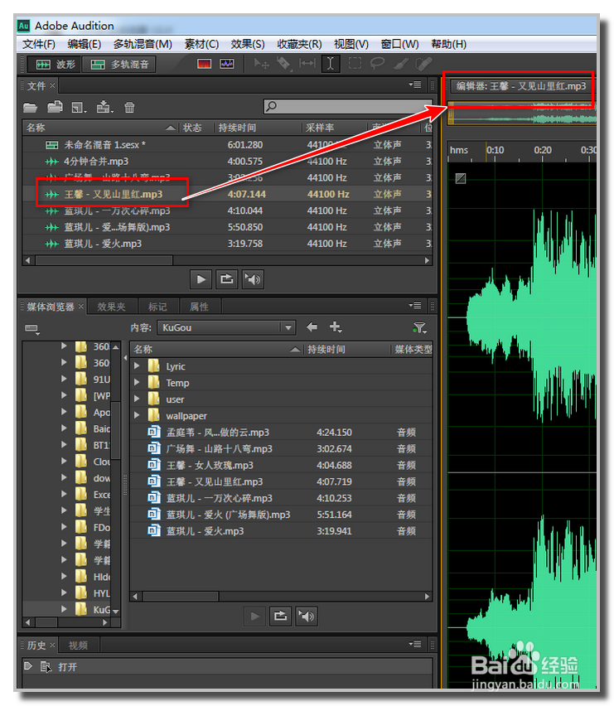The height and width of the screenshot is (706, 614).
Task: Play the selected file in Files panel
Action: coord(201,279)
